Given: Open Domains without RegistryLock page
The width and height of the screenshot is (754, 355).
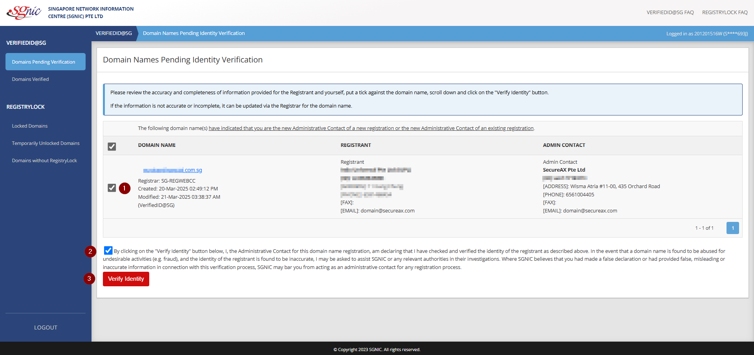Looking at the screenshot, I should (x=44, y=161).
